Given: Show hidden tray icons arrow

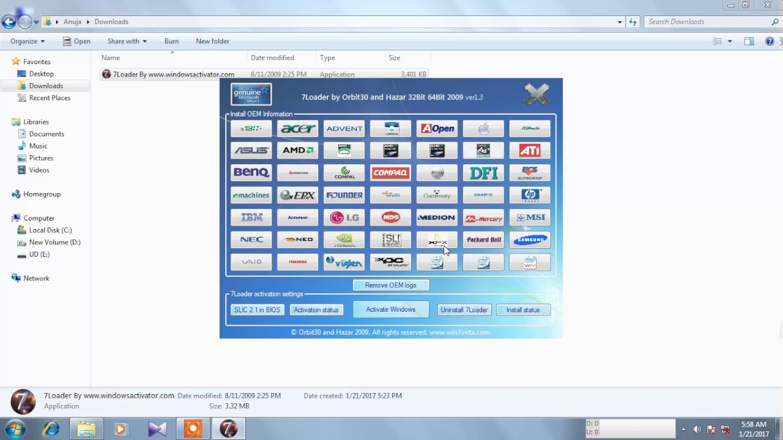Looking at the screenshot, I should (683, 429).
